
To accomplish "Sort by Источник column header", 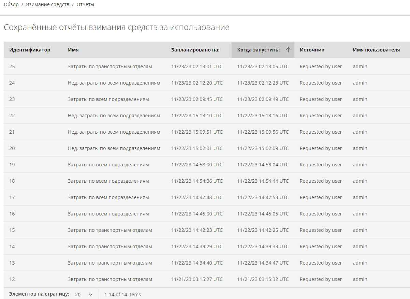I will click(312, 50).
